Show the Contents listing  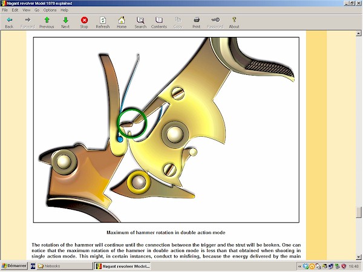159,23
